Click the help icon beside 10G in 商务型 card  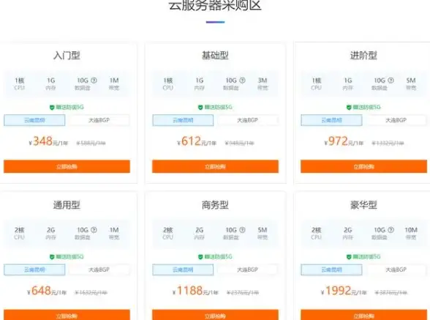tap(243, 230)
